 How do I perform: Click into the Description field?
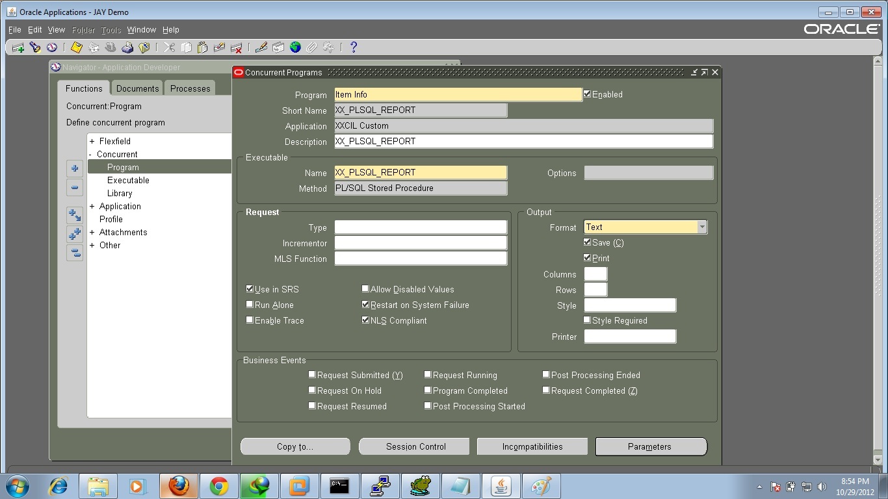point(524,141)
